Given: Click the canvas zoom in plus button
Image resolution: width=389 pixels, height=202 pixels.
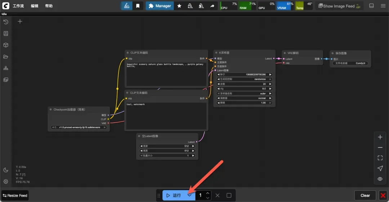Looking at the screenshot, I should point(380,137).
